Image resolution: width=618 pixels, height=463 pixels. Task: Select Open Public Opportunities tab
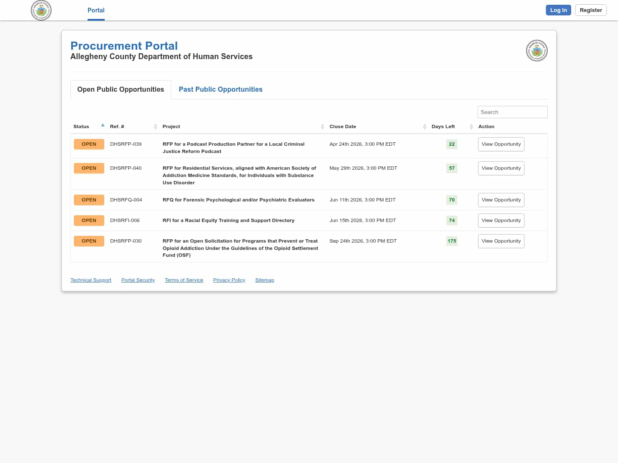tap(121, 89)
